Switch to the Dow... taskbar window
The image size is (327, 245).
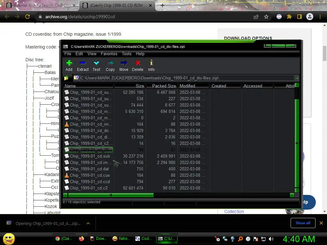[x=98, y=239]
